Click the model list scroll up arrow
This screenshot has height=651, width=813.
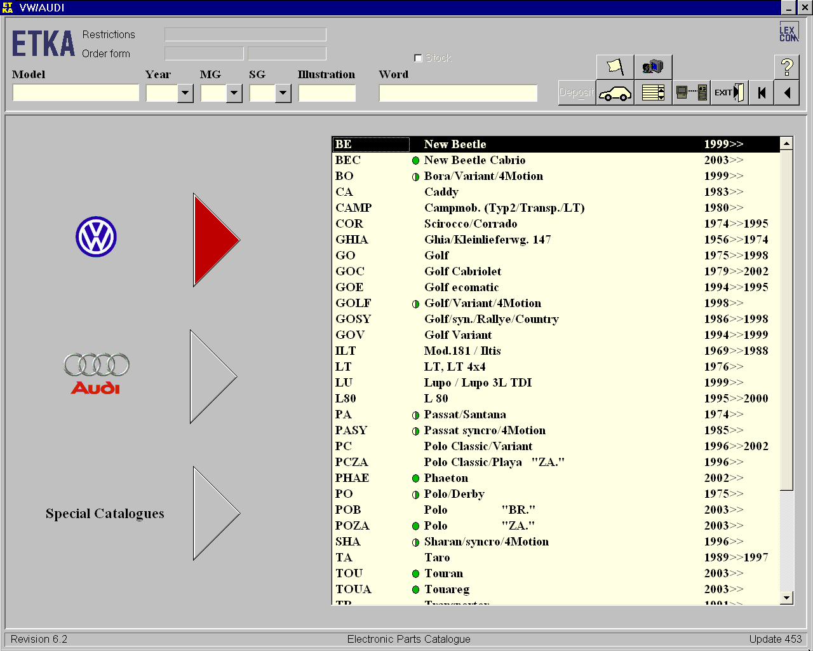(786, 144)
